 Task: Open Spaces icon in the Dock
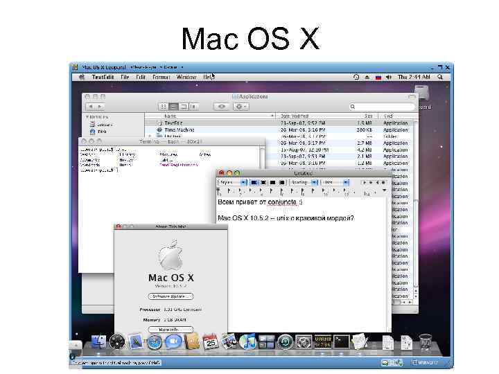click(x=266, y=342)
